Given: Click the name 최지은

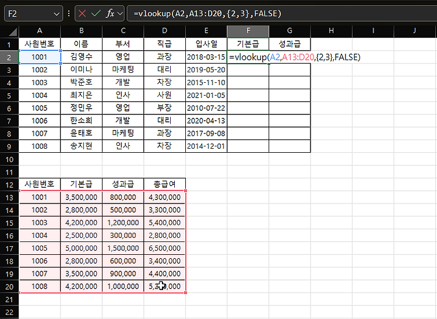Looking at the screenshot, I should click(81, 95).
